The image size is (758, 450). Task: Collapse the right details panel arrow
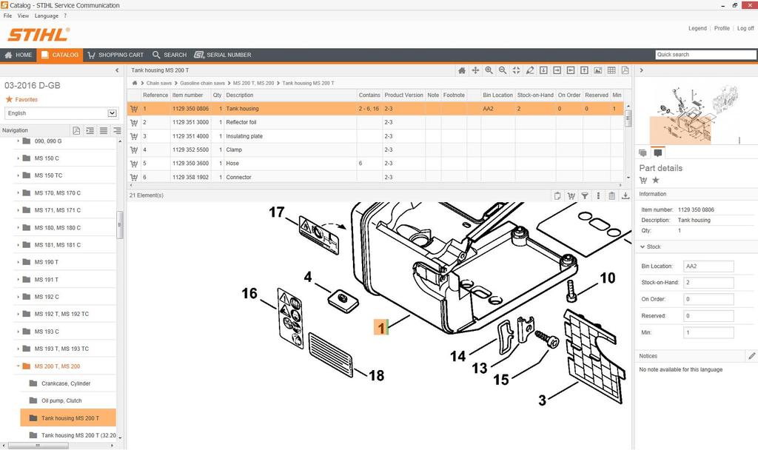642,70
